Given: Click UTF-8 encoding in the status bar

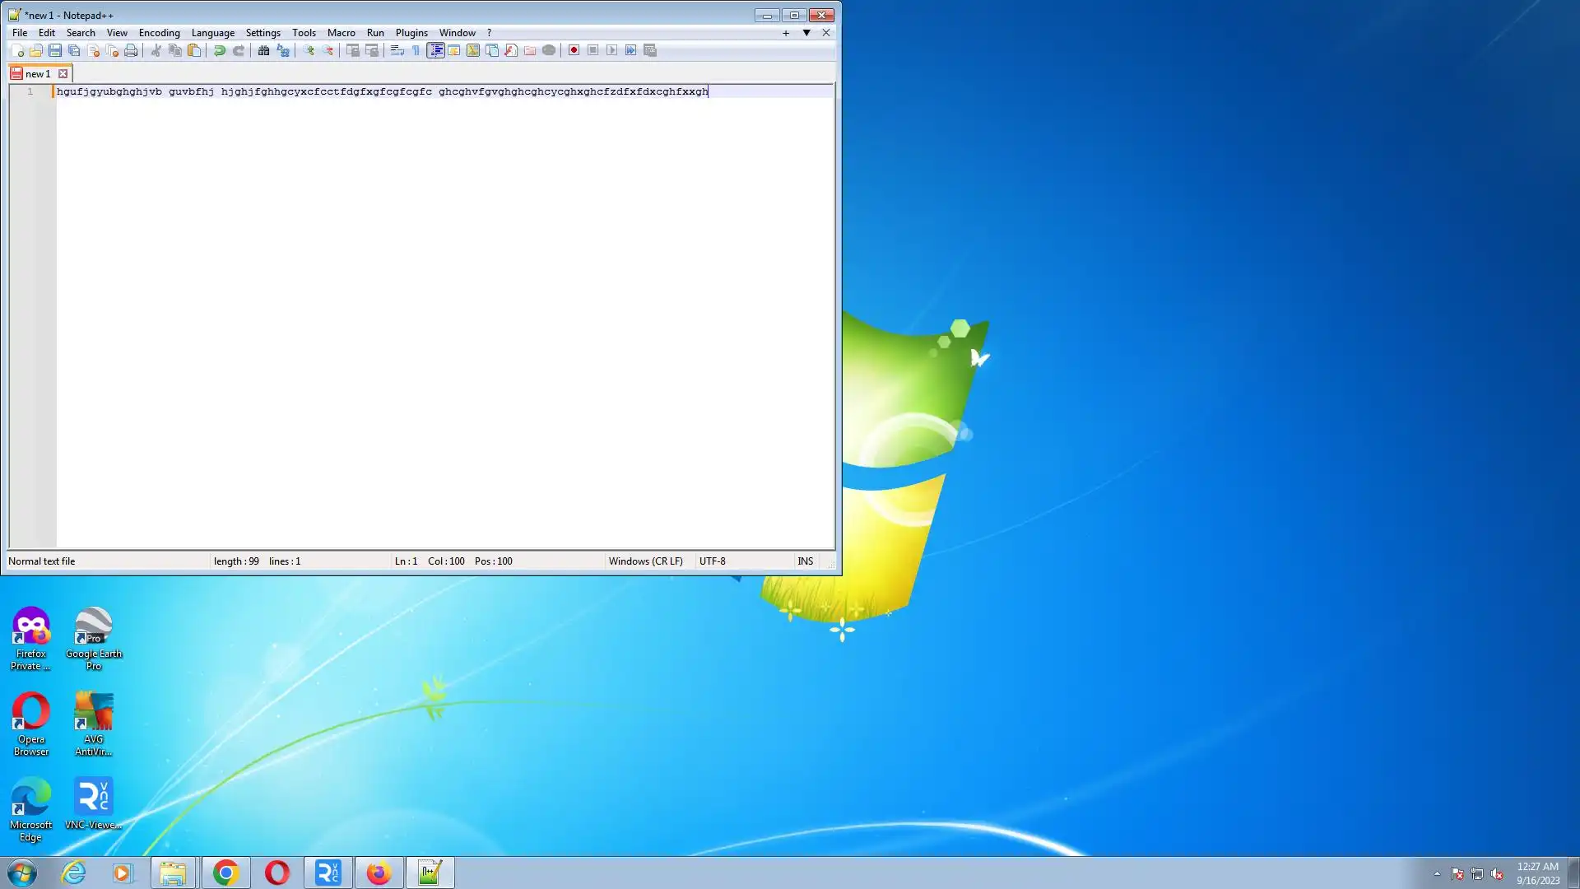Looking at the screenshot, I should (x=712, y=561).
